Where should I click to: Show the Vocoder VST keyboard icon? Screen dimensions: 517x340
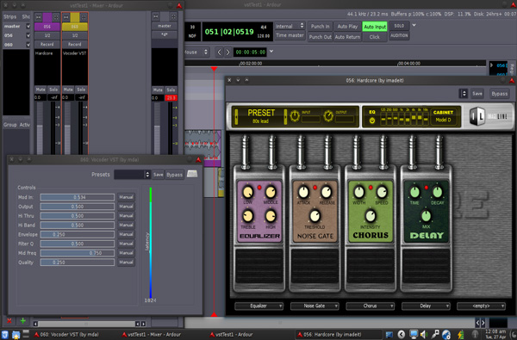point(192,174)
